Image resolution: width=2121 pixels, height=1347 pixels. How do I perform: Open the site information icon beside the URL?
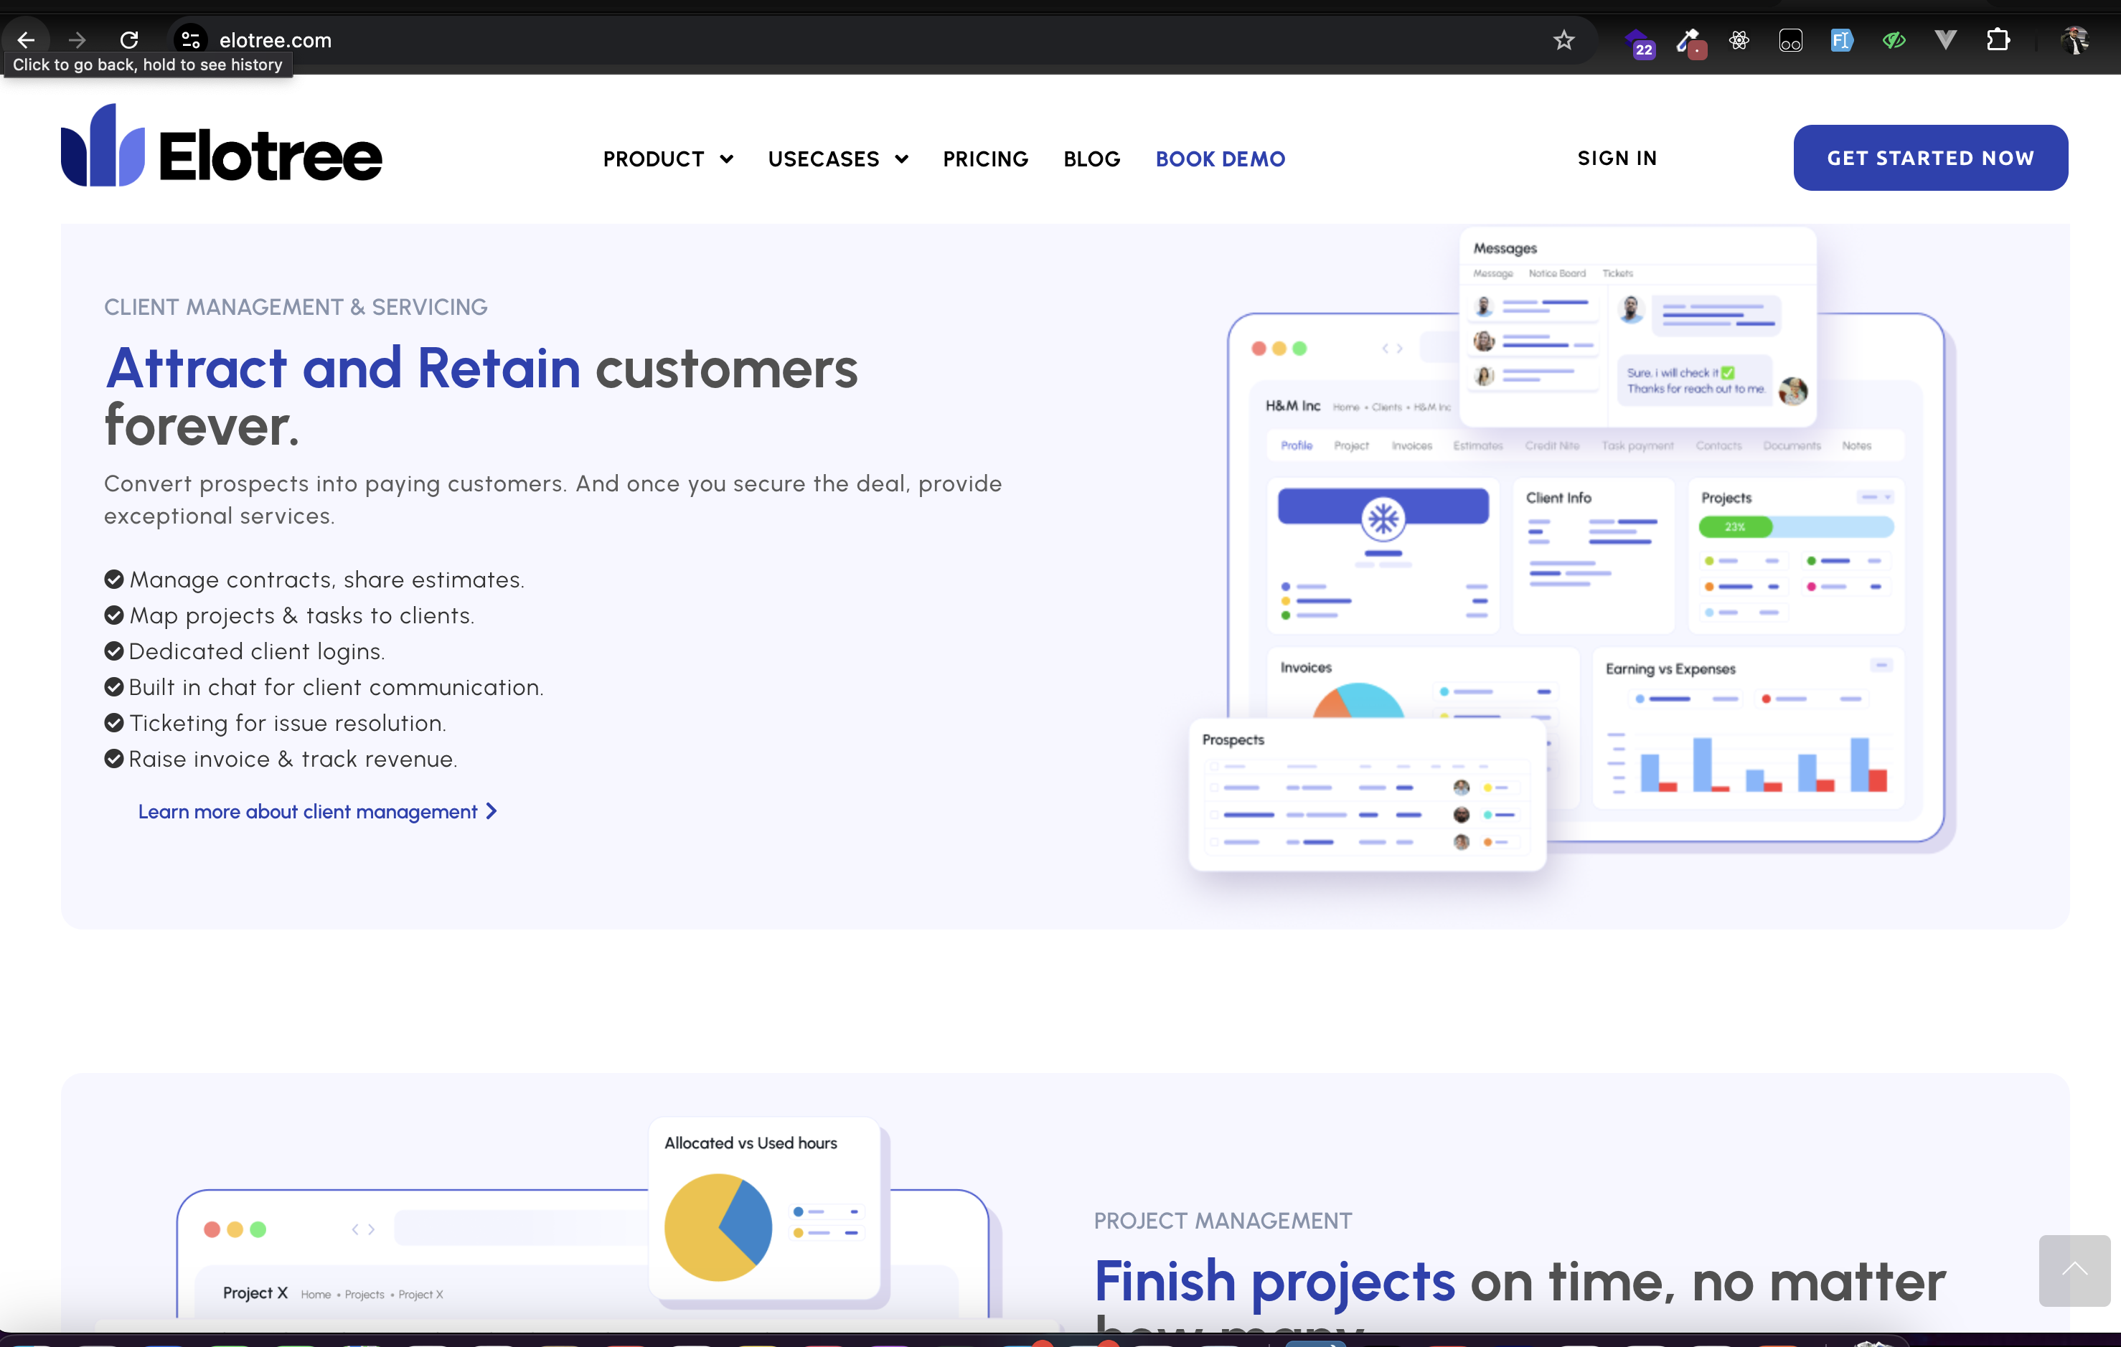point(190,39)
